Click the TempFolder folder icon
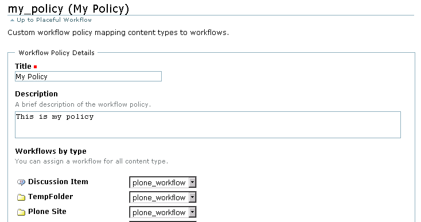The height and width of the screenshot is (222, 421). click(x=21, y=197)
